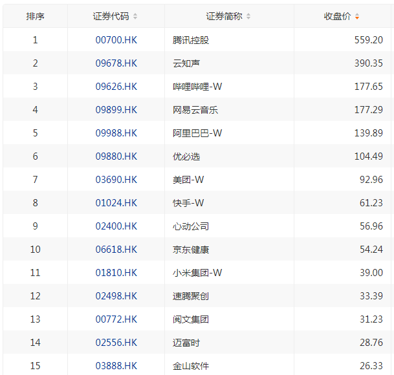Select the closing price 31.23
Viewport: 394px width, 375px height.
click(x=371, y=319)
